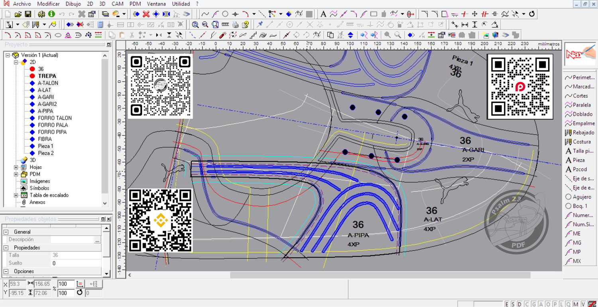Toggle the S indicator in the status bar
598x307 pixels.
pos(513,304)
